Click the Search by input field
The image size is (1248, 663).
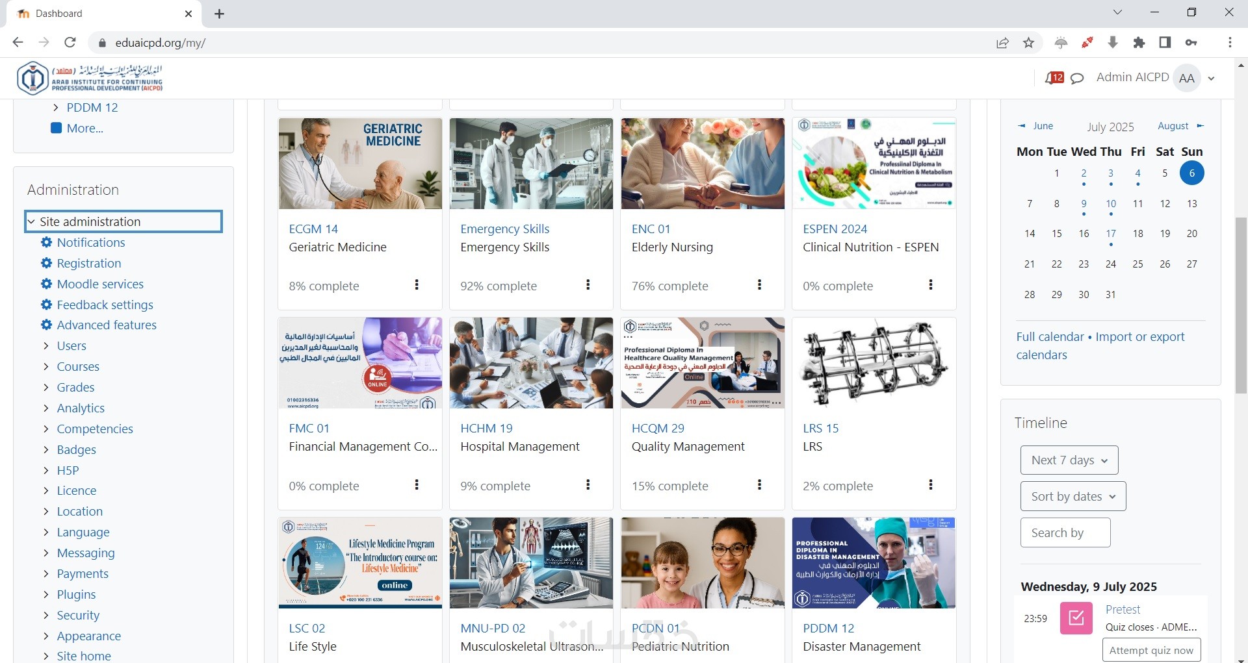click(x=1065, y=532)
